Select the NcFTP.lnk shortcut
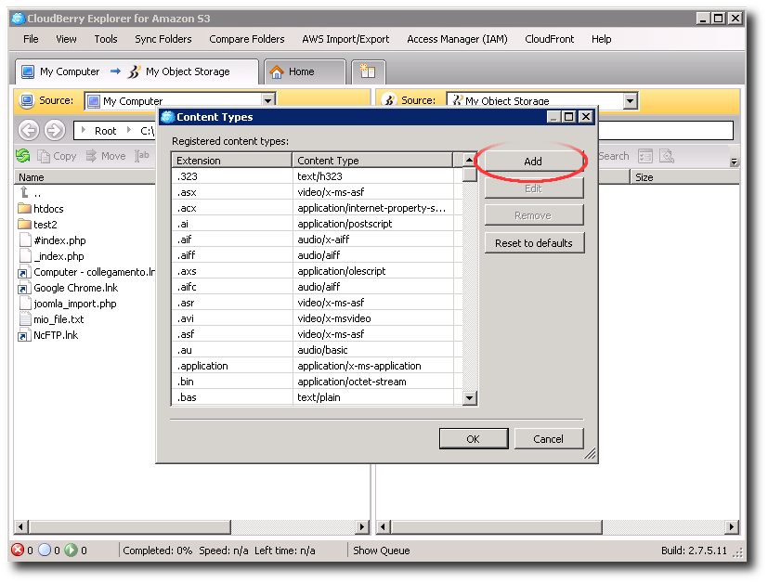 (x=48, y=335)
